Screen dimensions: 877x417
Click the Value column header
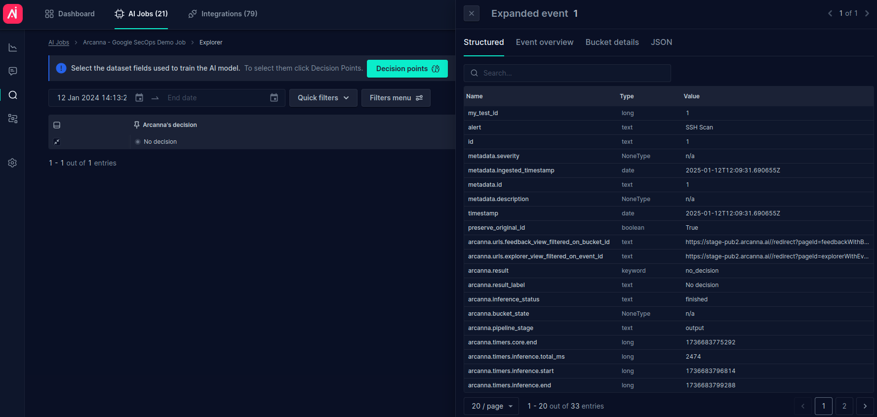[x=691, y=96]
